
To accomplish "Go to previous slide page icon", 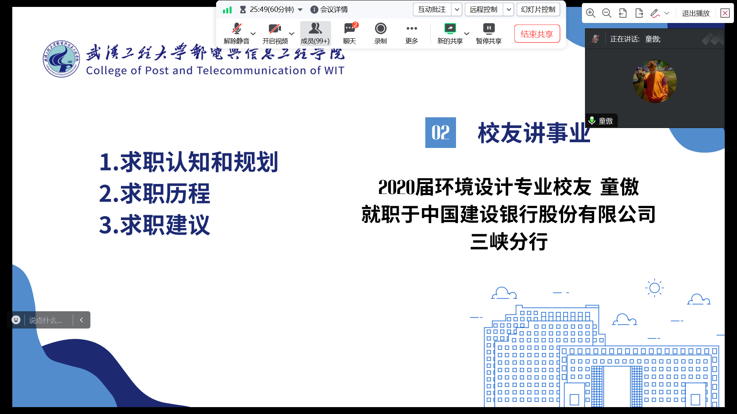I will [623, 13].
